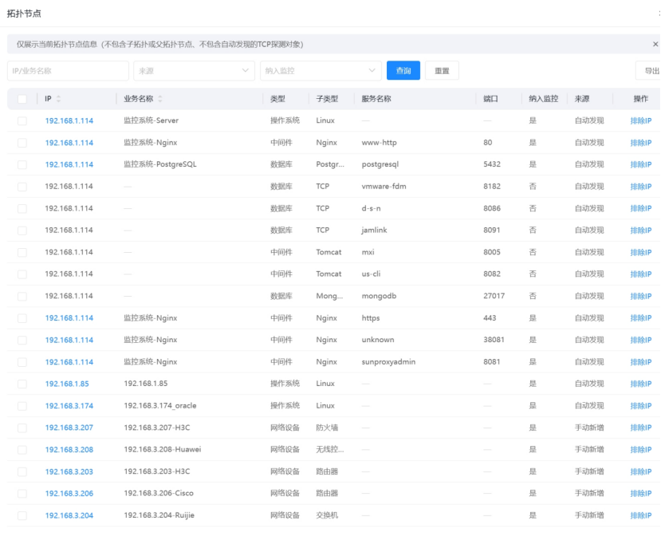Check row with www-http service
This screenshot has width=661, height=536.
(x=22, y=143)
